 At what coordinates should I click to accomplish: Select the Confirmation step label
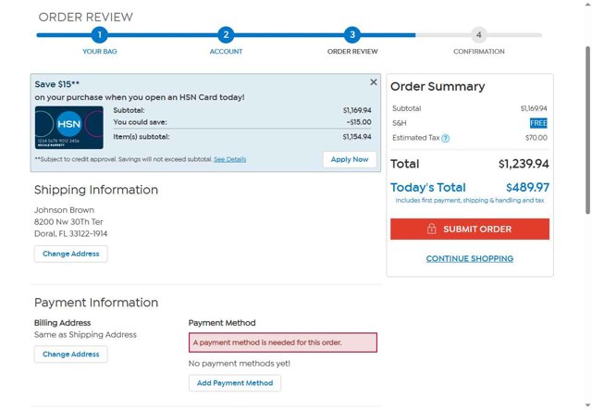478,52
